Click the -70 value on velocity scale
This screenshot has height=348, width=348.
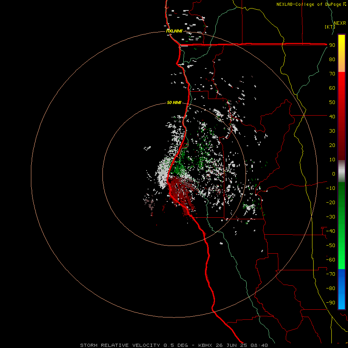(x=331, y=274)
